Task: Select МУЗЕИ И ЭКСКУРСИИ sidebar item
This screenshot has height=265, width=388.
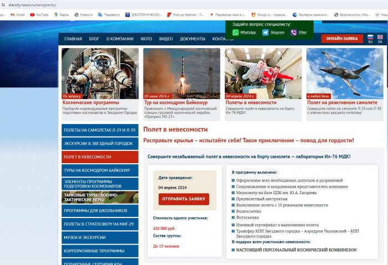Action: pos(100,237)
